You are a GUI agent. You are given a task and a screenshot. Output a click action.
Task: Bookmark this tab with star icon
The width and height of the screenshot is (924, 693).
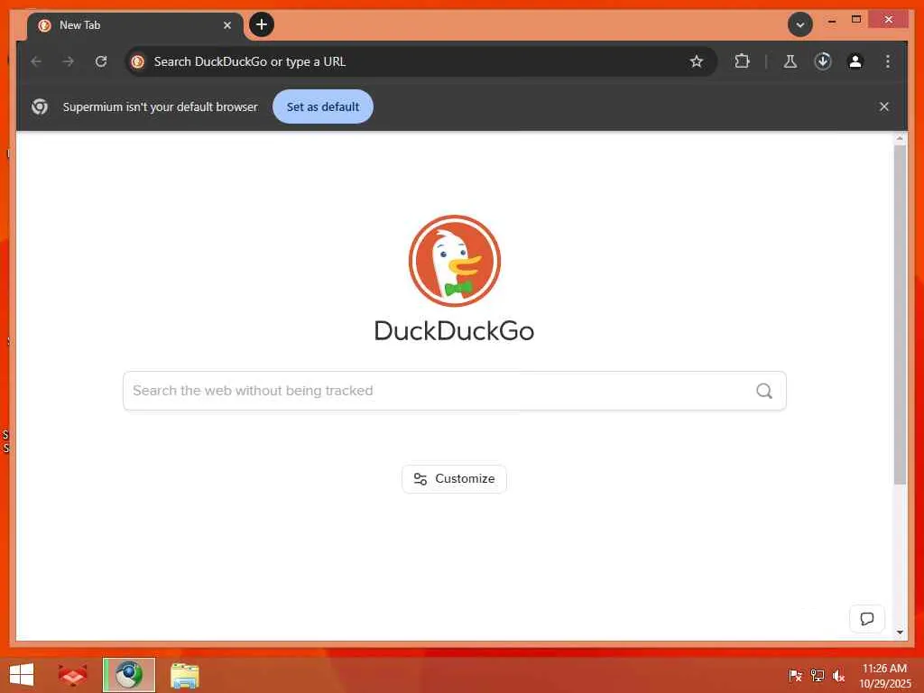(697, 61)
